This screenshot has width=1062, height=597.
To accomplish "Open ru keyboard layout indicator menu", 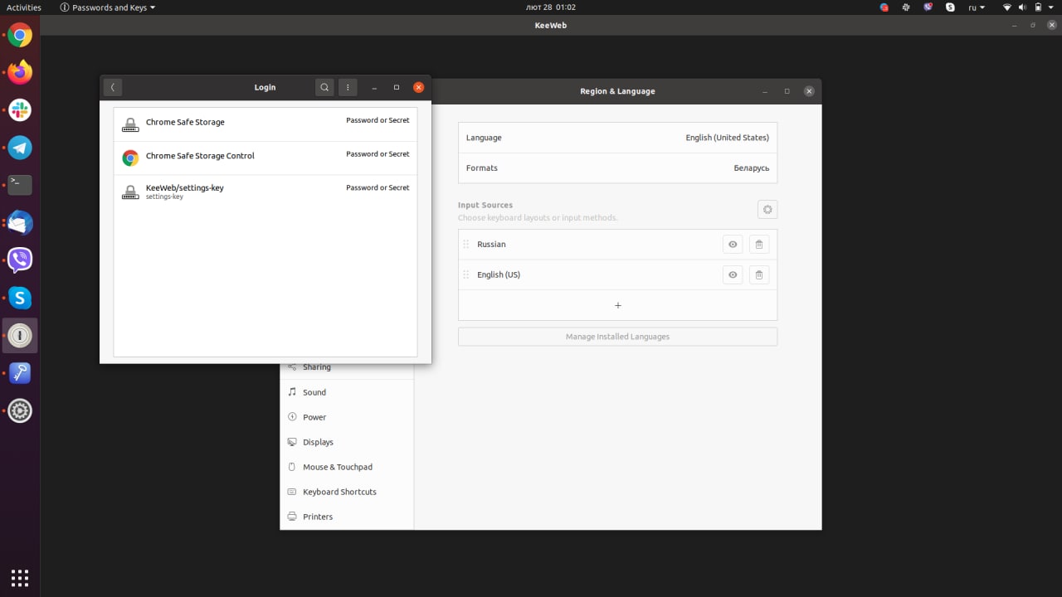I will (977, 7).
